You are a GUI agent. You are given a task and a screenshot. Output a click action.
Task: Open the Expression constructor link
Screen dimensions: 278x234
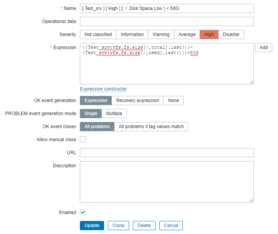(x=103, y=89)
